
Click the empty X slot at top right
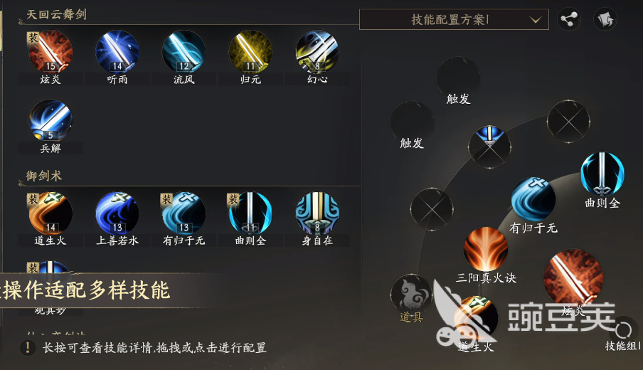[568, 122]
